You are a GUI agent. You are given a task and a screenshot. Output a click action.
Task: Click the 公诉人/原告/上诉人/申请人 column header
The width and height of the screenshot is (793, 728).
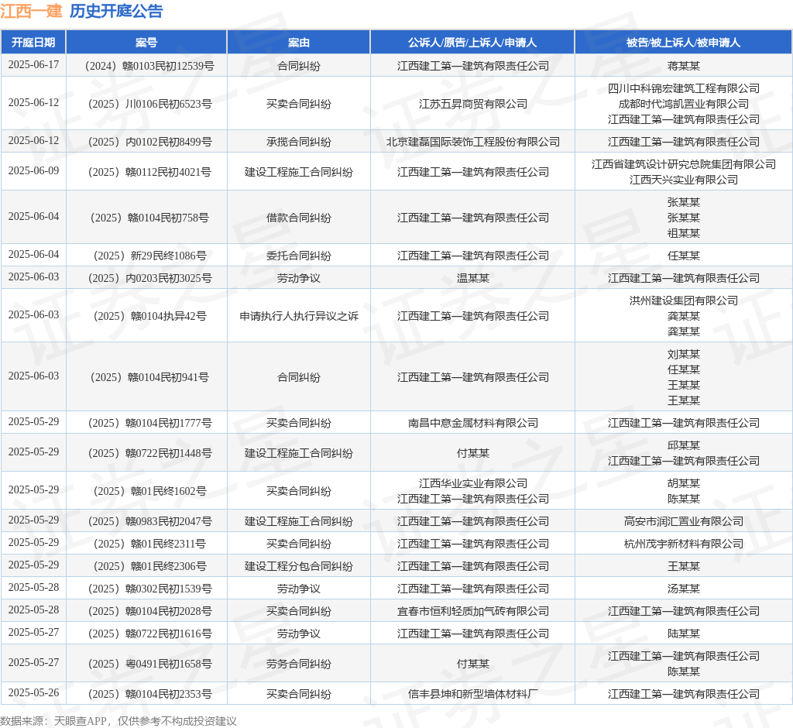click(472, 43)
